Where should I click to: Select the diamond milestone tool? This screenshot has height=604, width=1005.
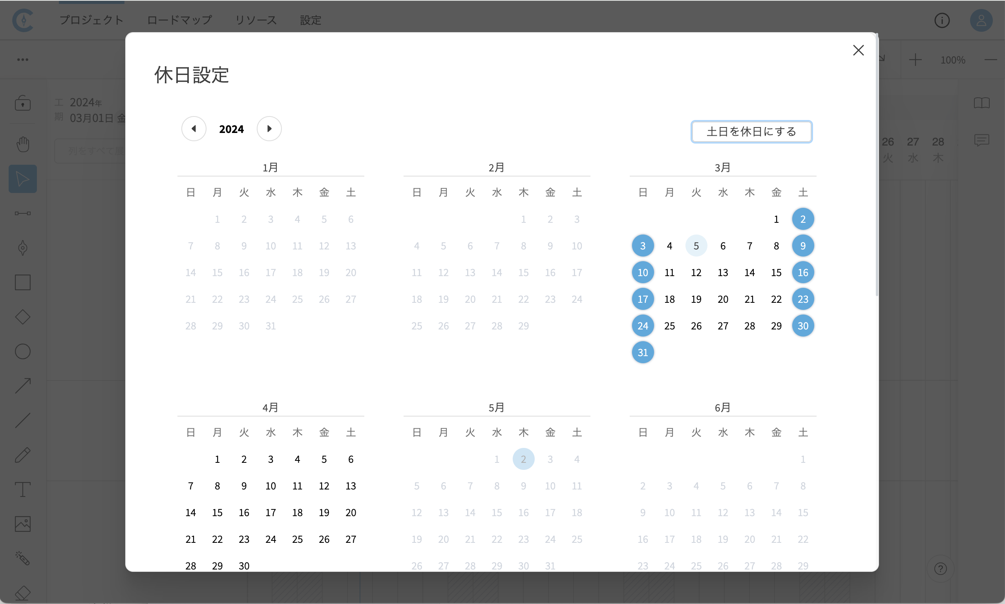[x=23, y=317]
